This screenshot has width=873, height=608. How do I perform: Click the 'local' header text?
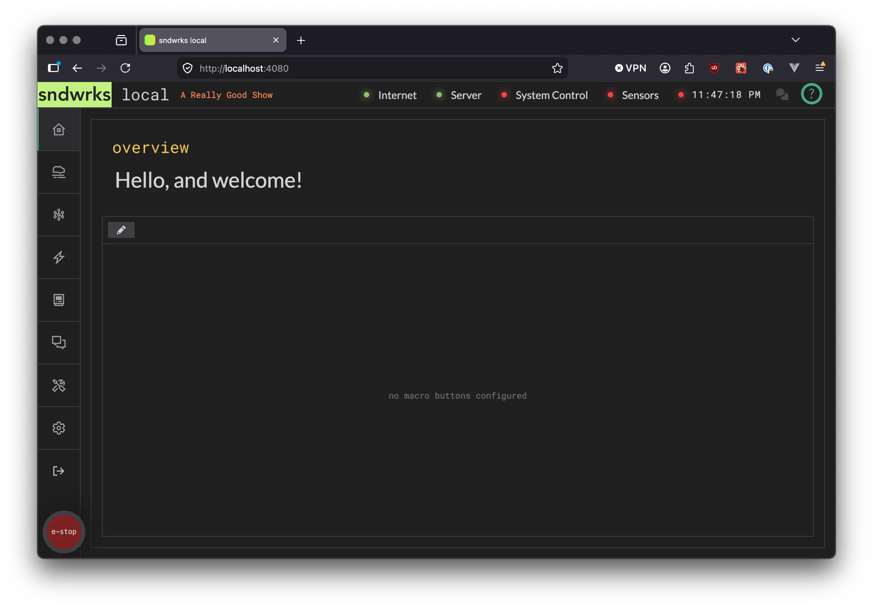click(145, 95)
